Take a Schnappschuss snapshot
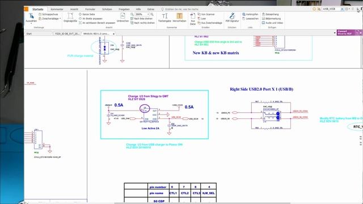Image resolution: width=363 pixels, height=204 pixels. pyautogui.click(x=48, y=14)
